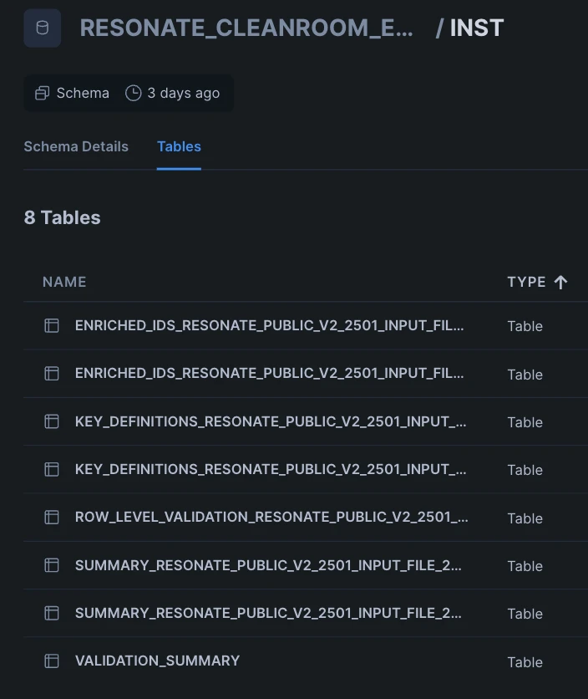This screenshot has width=588, height=699.
Task: Open the ROW_LEVEL_VALIDATION_RESONATE_PUBLIC table
Action: point(271,517)
